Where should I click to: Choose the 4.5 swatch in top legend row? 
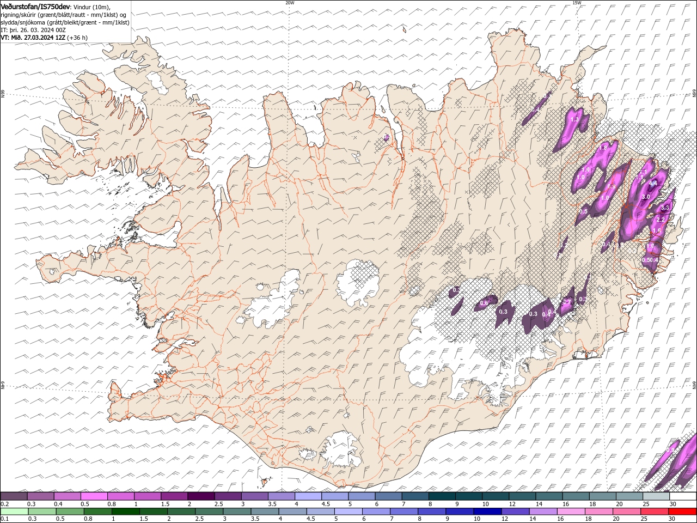pyautogui.click(x=334, y=496)
